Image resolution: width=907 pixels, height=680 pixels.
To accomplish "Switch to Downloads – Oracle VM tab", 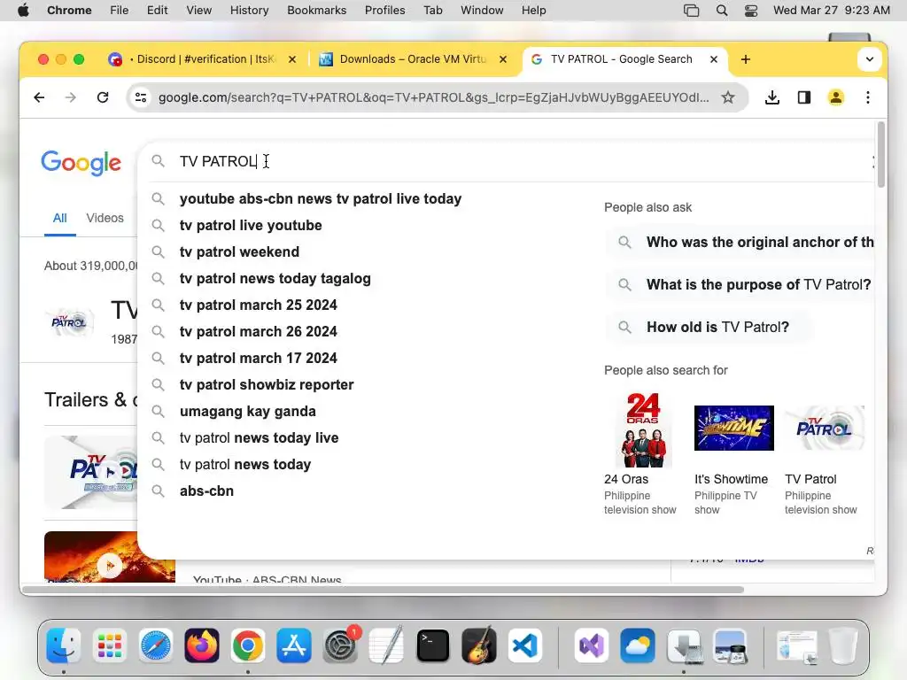I will pos(413,59).
